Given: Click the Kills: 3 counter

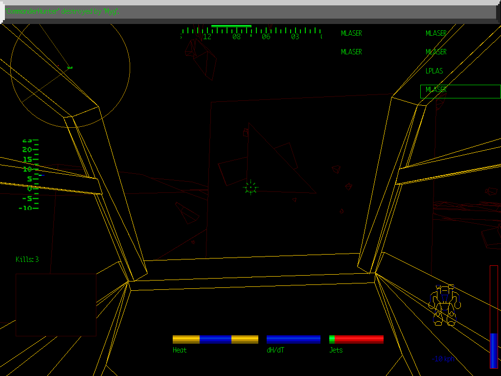Looking at the screenshot, I should 27,259.
